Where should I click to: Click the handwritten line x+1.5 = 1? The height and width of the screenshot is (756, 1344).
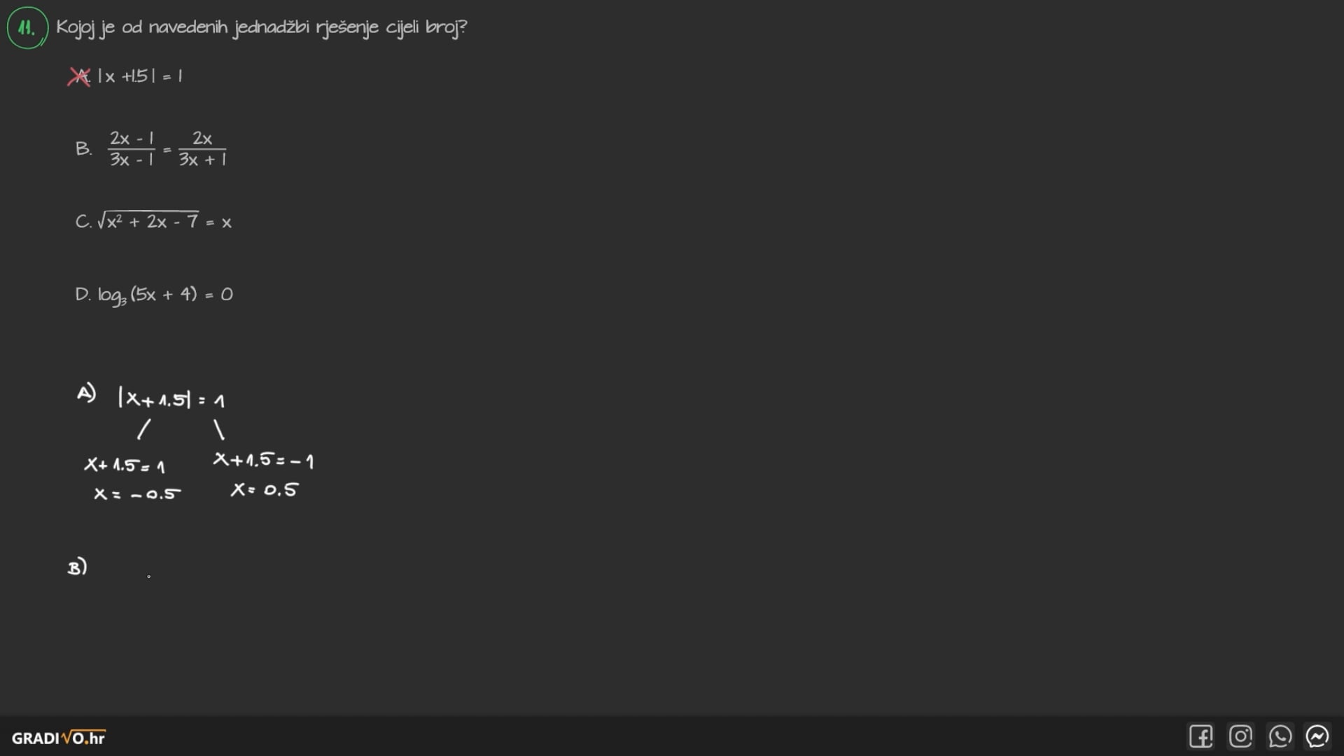[x=125, y=465]
